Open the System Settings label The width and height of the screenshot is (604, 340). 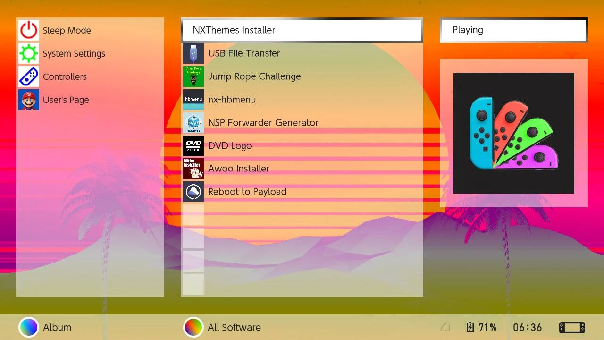(74, 54)
